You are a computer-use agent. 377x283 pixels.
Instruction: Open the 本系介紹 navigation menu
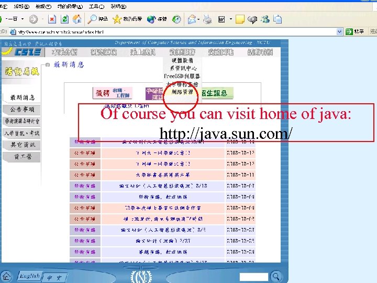point(64,52)
